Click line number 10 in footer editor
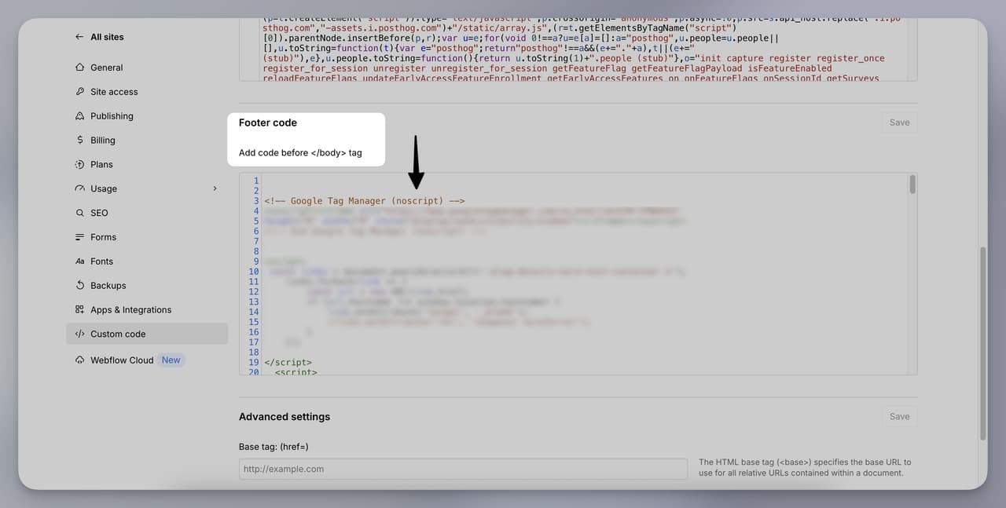 point(254,272)
